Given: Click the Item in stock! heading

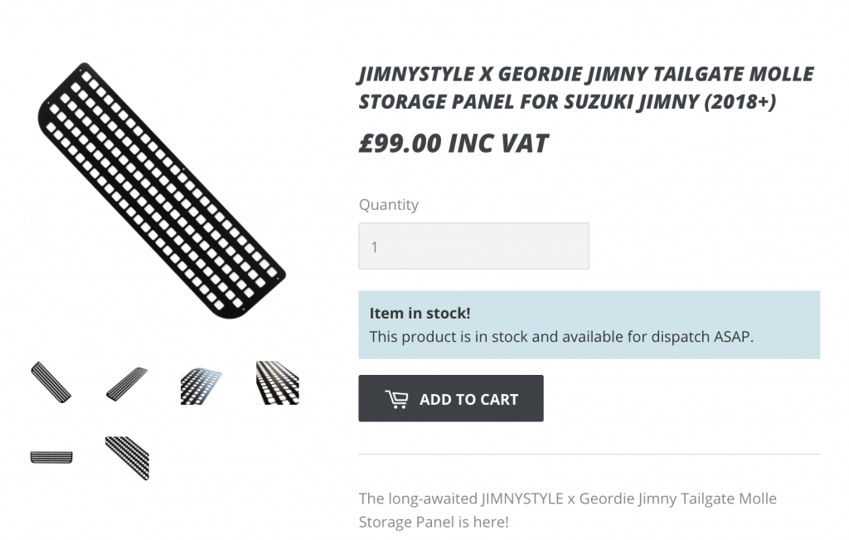Looking at the screenshot, I should coord(420,313).
